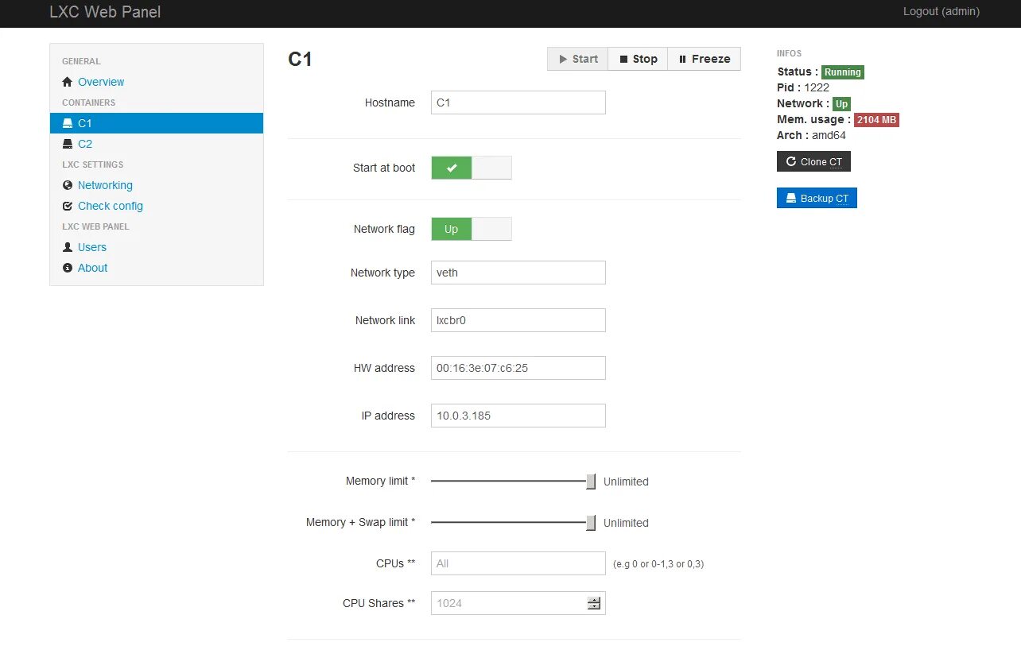This screenshot has height=646, width=1021.
Task: Click the info icon beside About
Action: coord(68,268)
